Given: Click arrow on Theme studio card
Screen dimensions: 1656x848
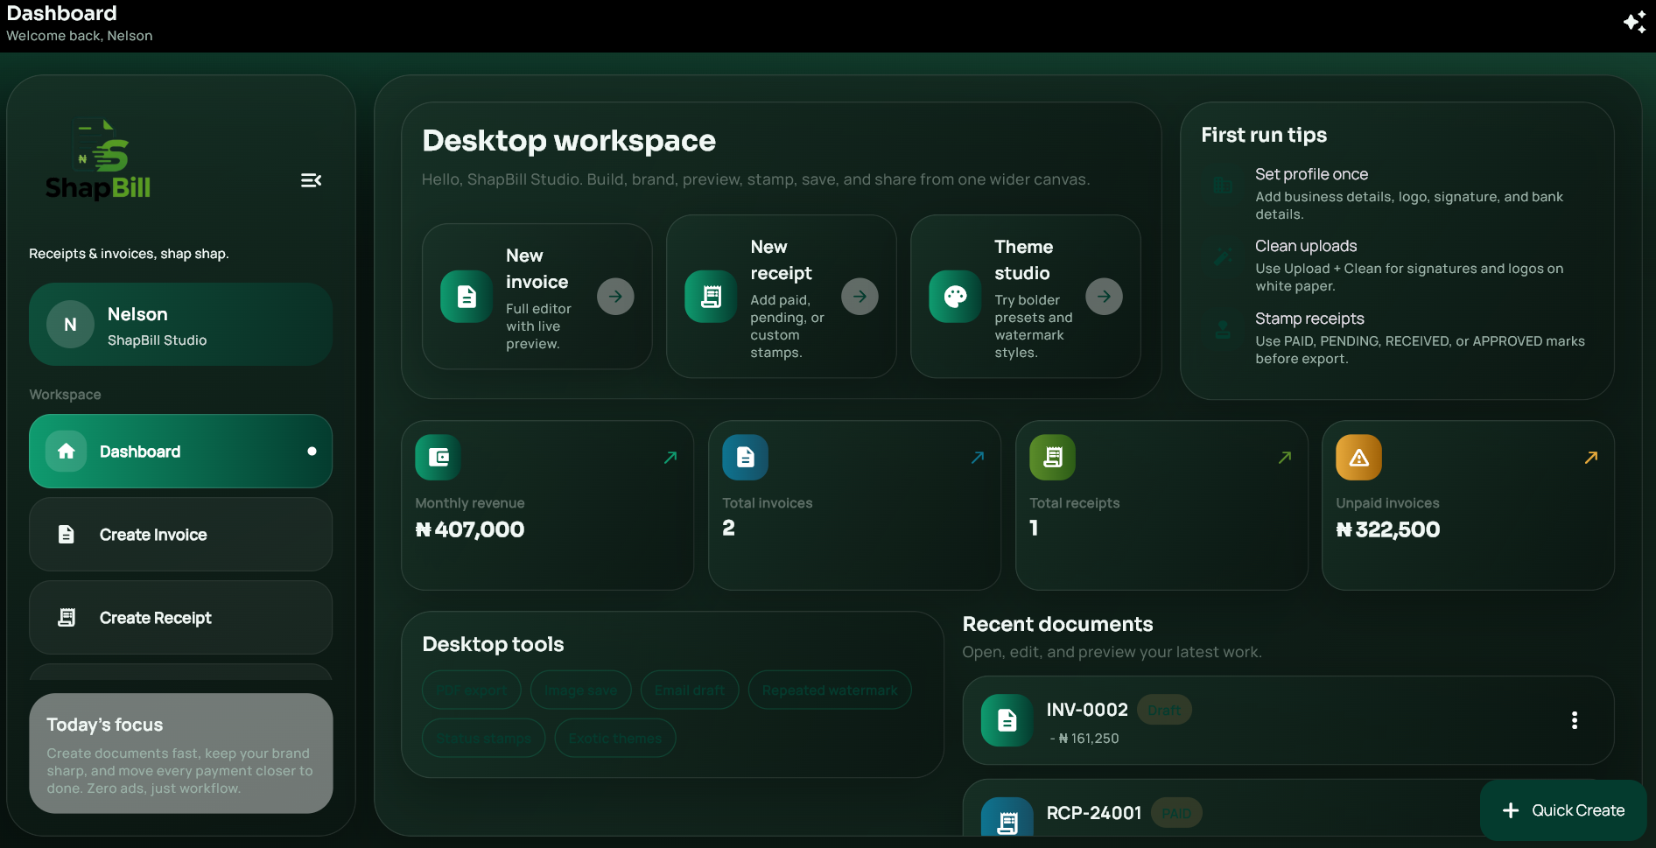Looking at the screenshot, I should coord(1104,297).
